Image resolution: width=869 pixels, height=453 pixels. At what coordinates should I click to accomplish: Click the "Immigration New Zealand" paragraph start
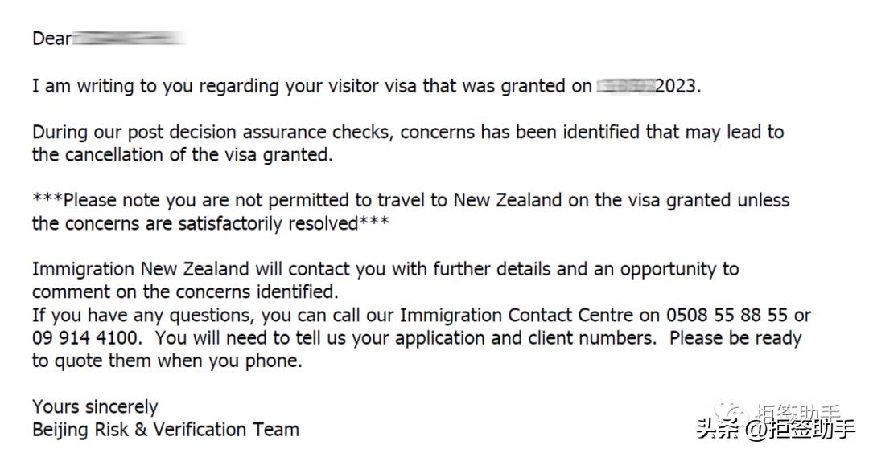(142, 269)
